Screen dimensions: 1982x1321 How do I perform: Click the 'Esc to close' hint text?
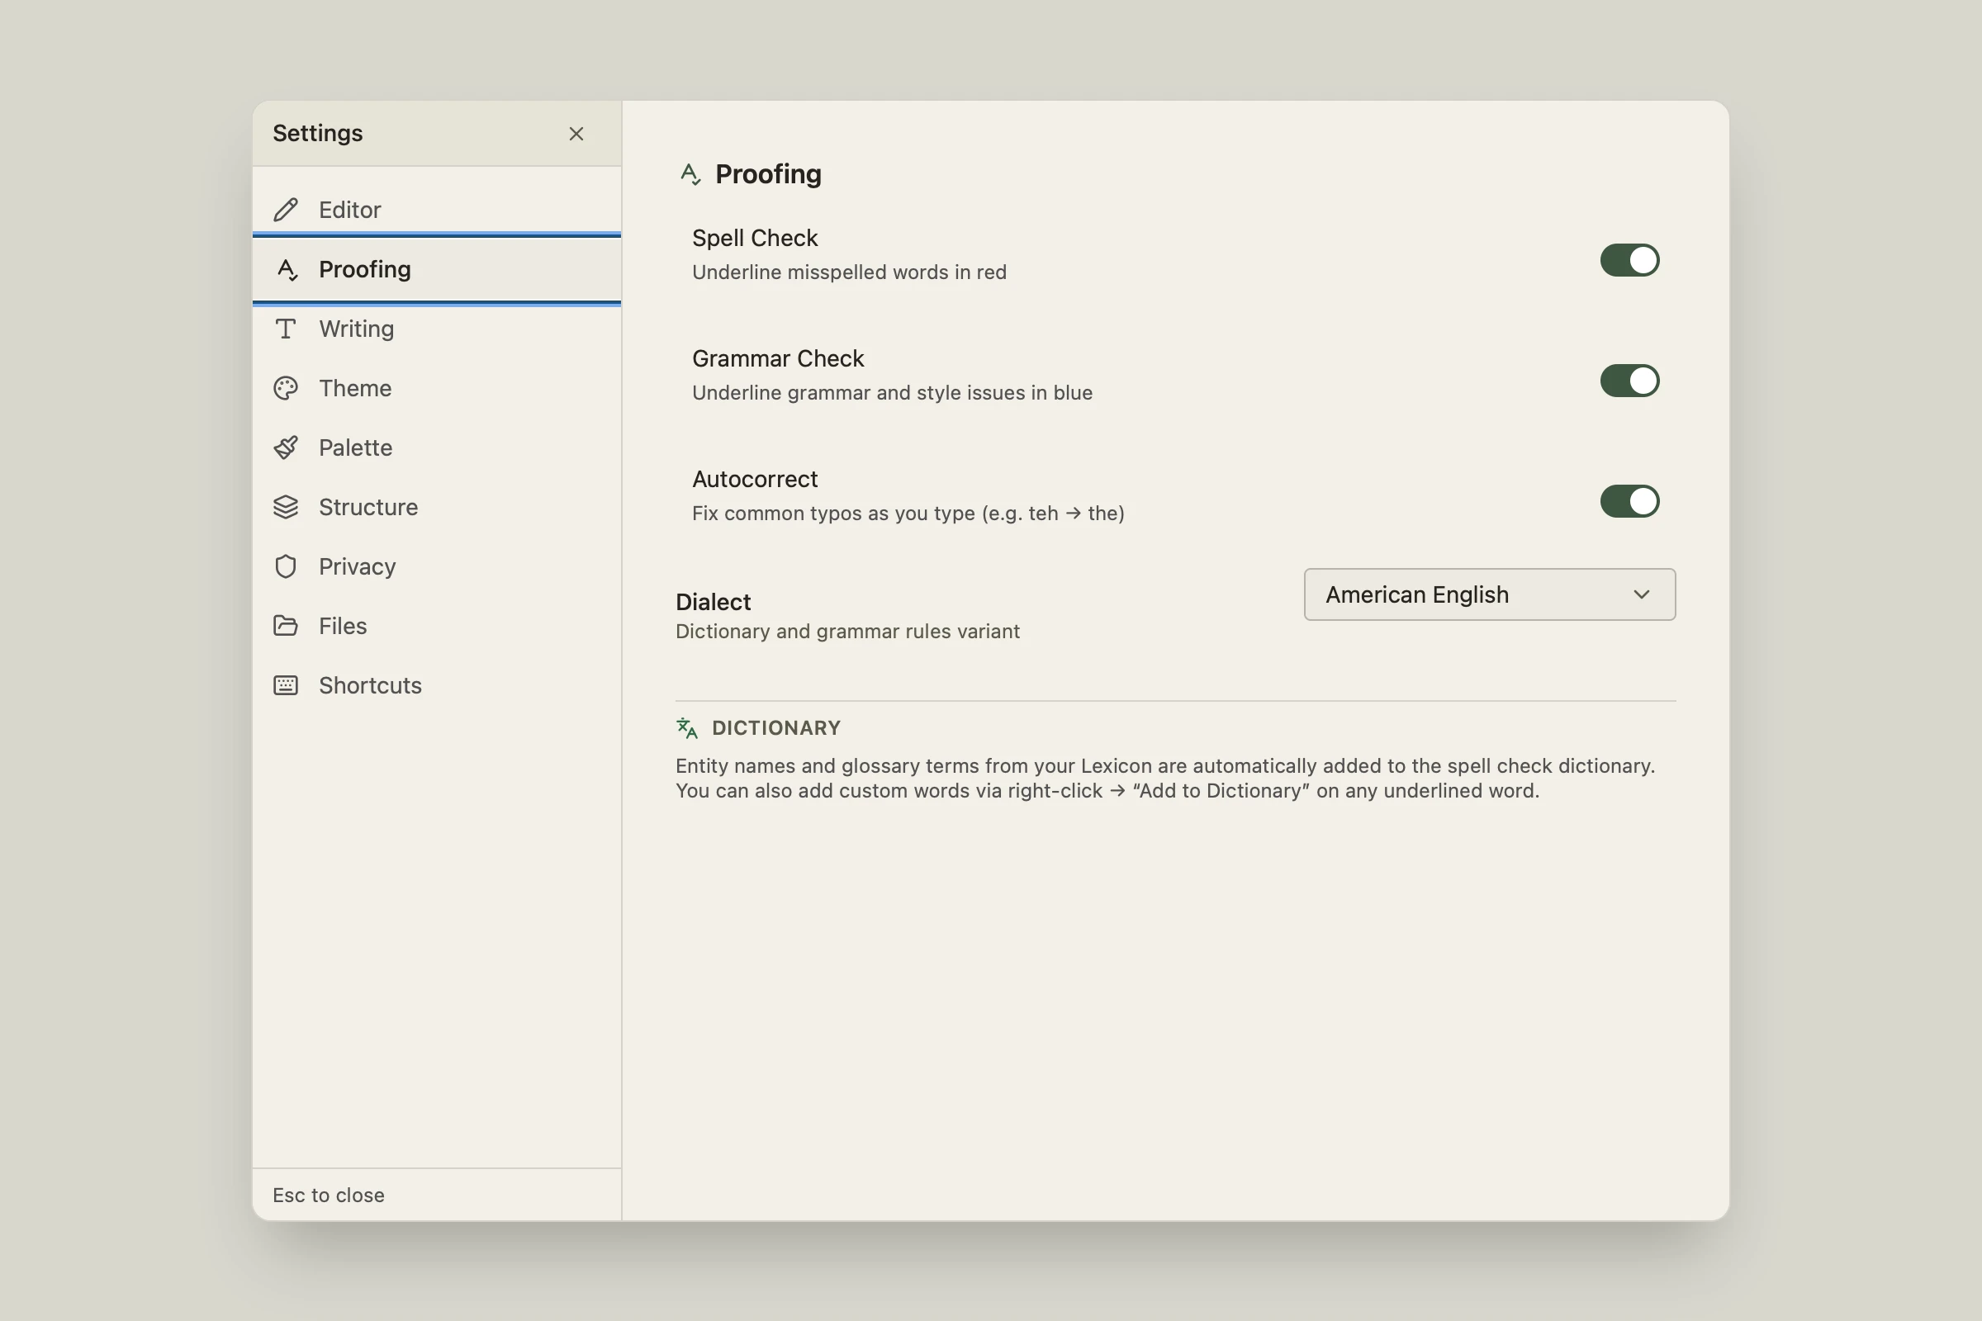[329, 1196]
